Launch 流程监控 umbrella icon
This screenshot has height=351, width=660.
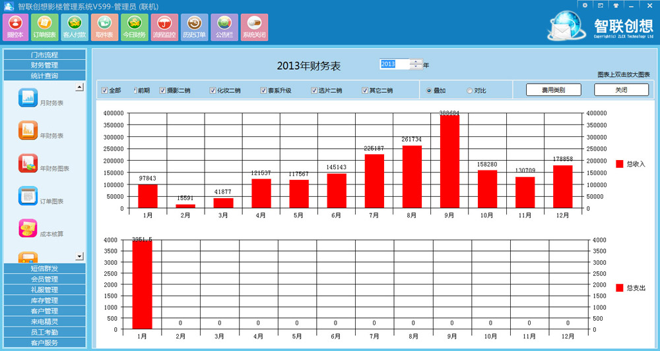[x=164, y=27]
